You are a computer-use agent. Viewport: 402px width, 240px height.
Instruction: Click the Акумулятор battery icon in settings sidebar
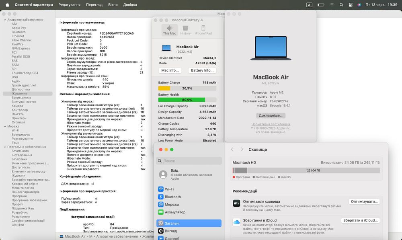click(x=161, y=212)
